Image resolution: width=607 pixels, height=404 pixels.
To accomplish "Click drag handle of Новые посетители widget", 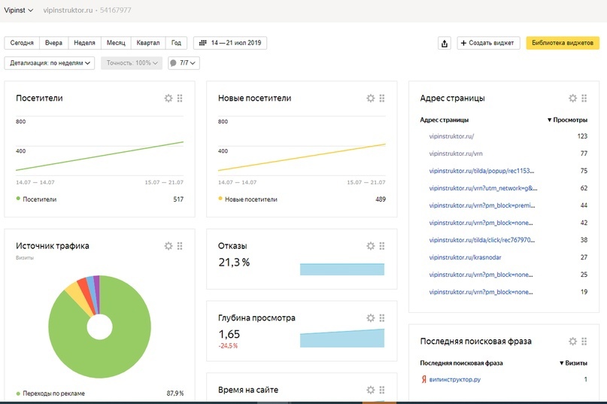I will 381,98.
